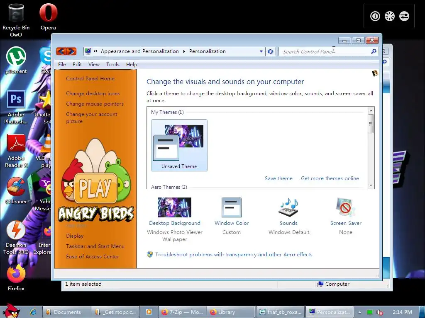
Task: Click the search magnifier in Control Panel
Action: pos(374,51)
